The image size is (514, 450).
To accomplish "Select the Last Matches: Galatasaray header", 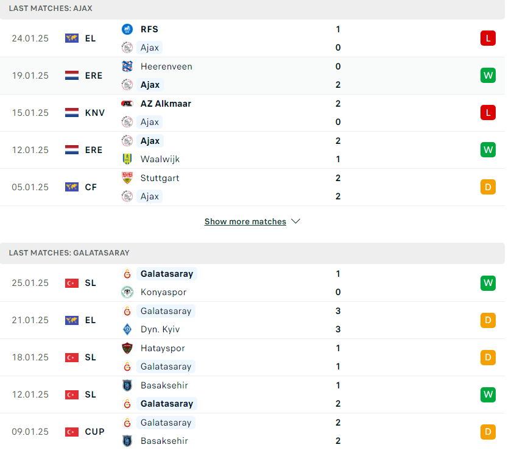I will [252, 253].
